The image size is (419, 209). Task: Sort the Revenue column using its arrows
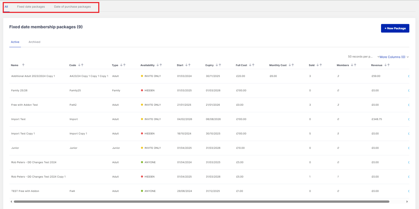click(x=387, y=65)
